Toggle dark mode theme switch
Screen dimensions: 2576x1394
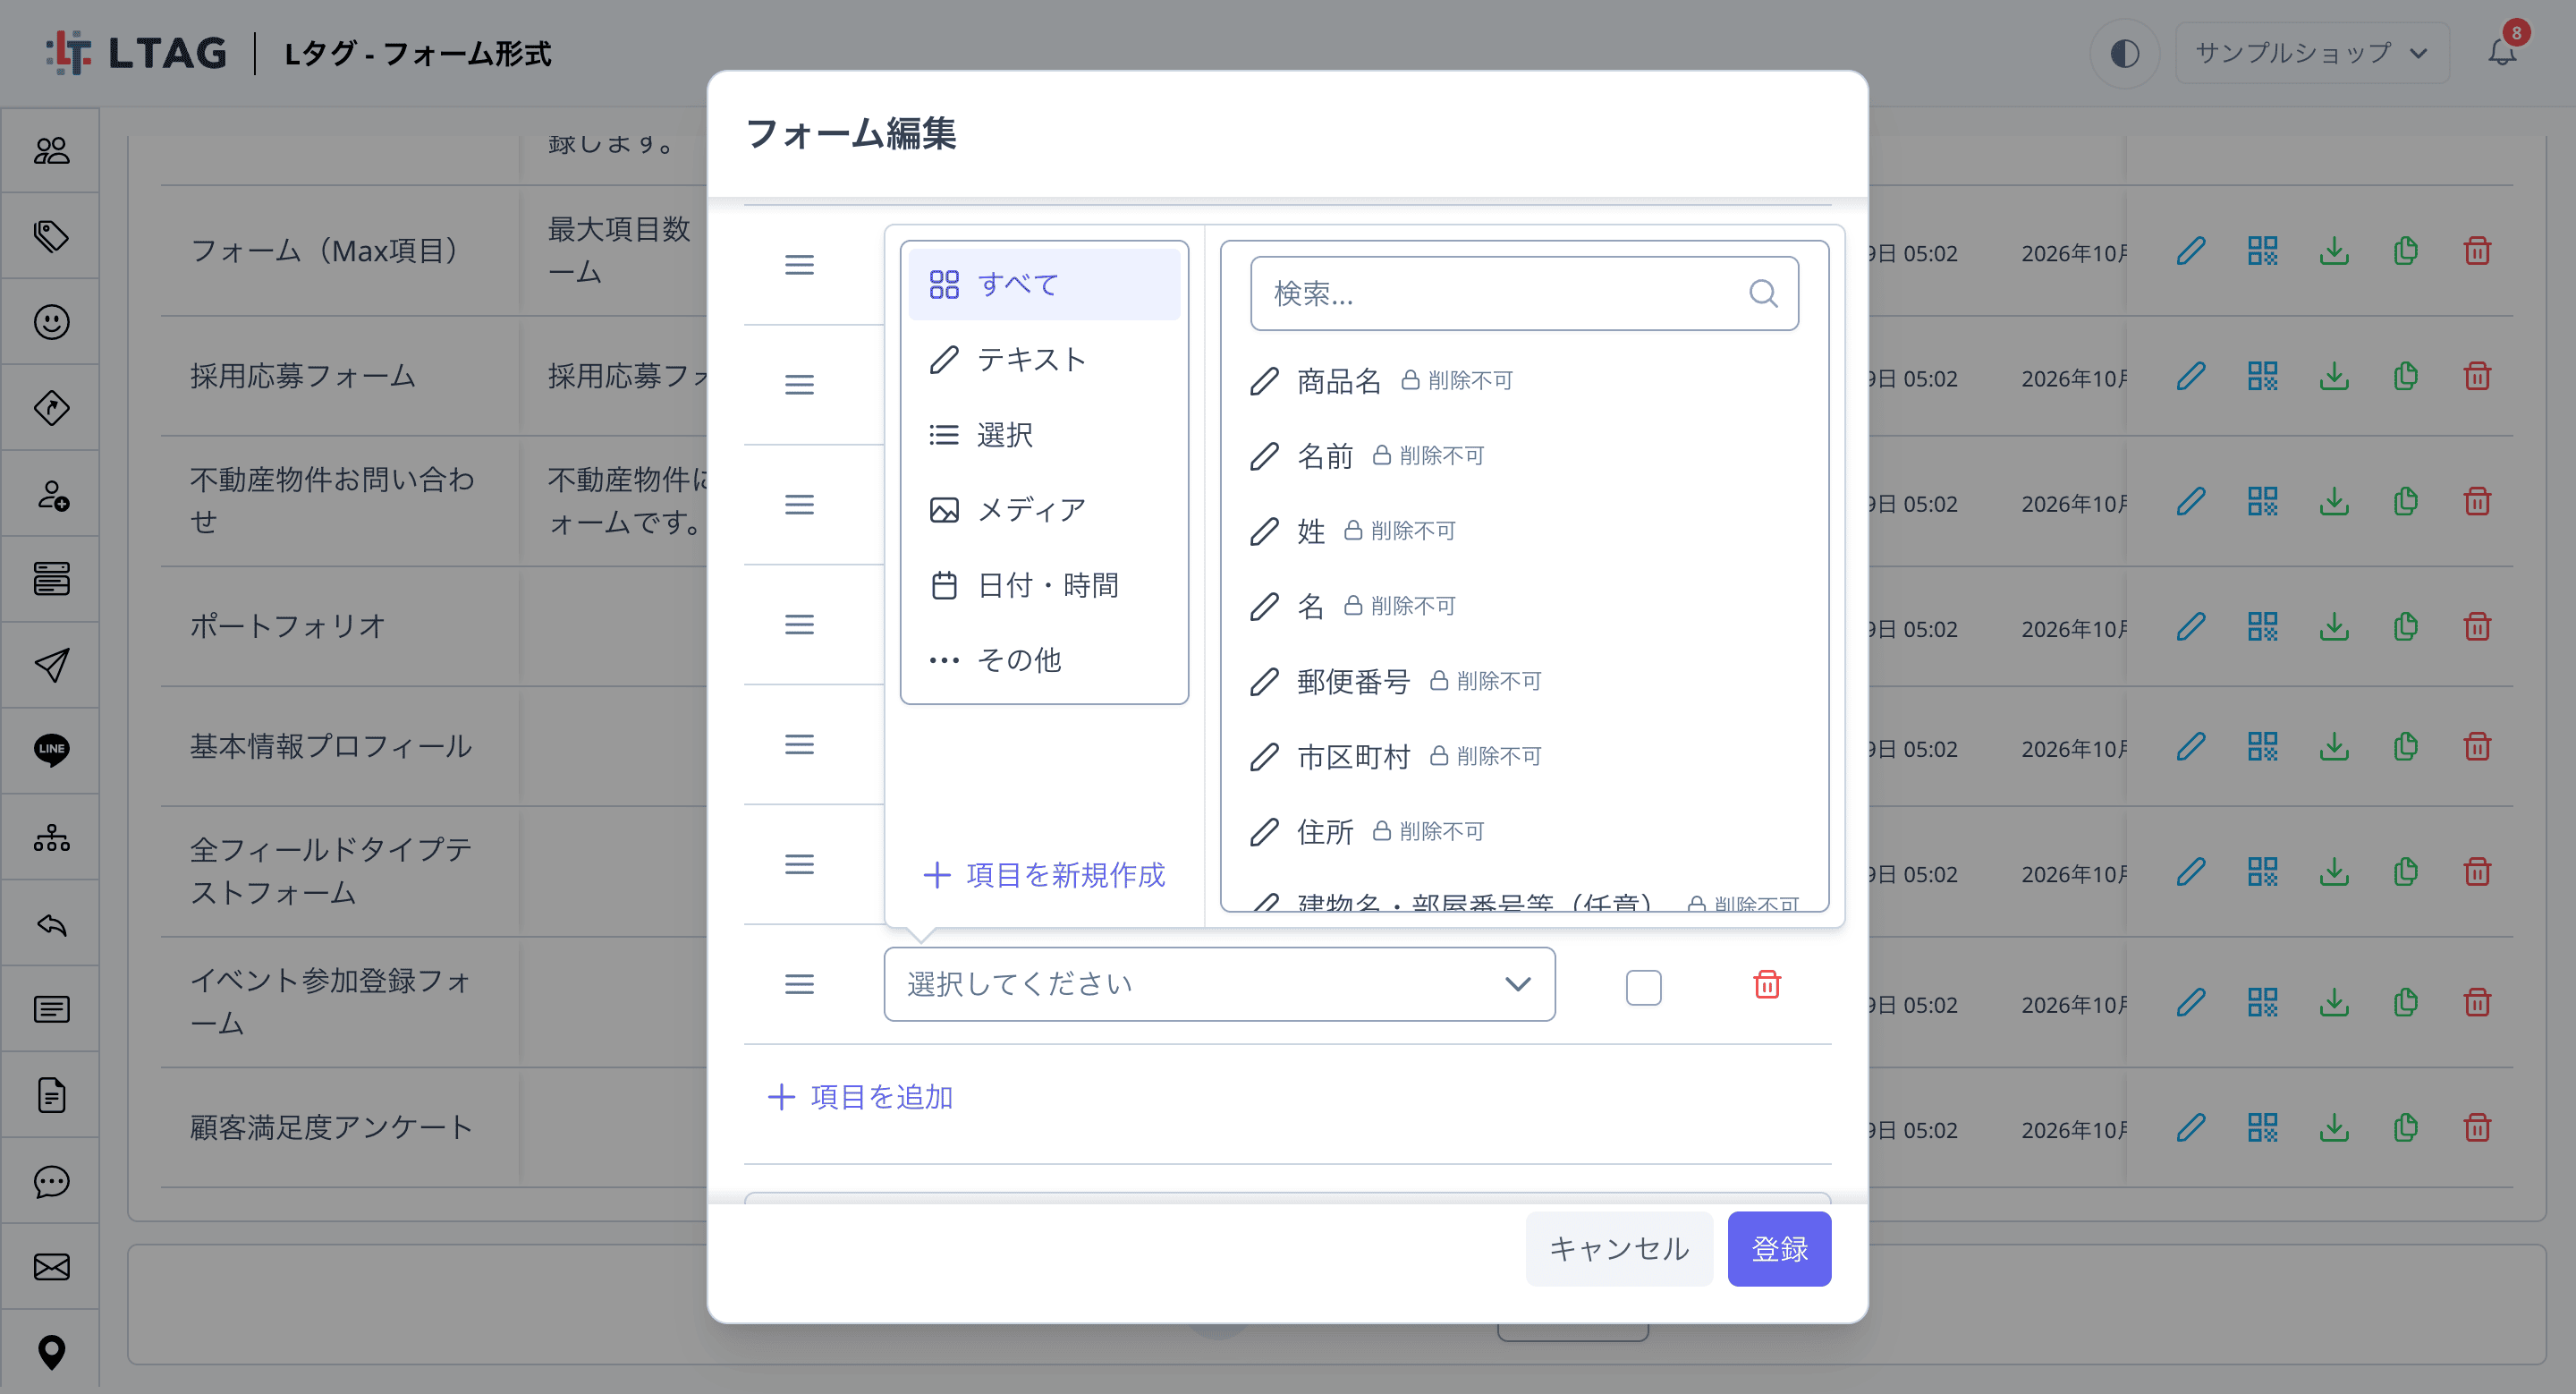(x=2124, y=53)
